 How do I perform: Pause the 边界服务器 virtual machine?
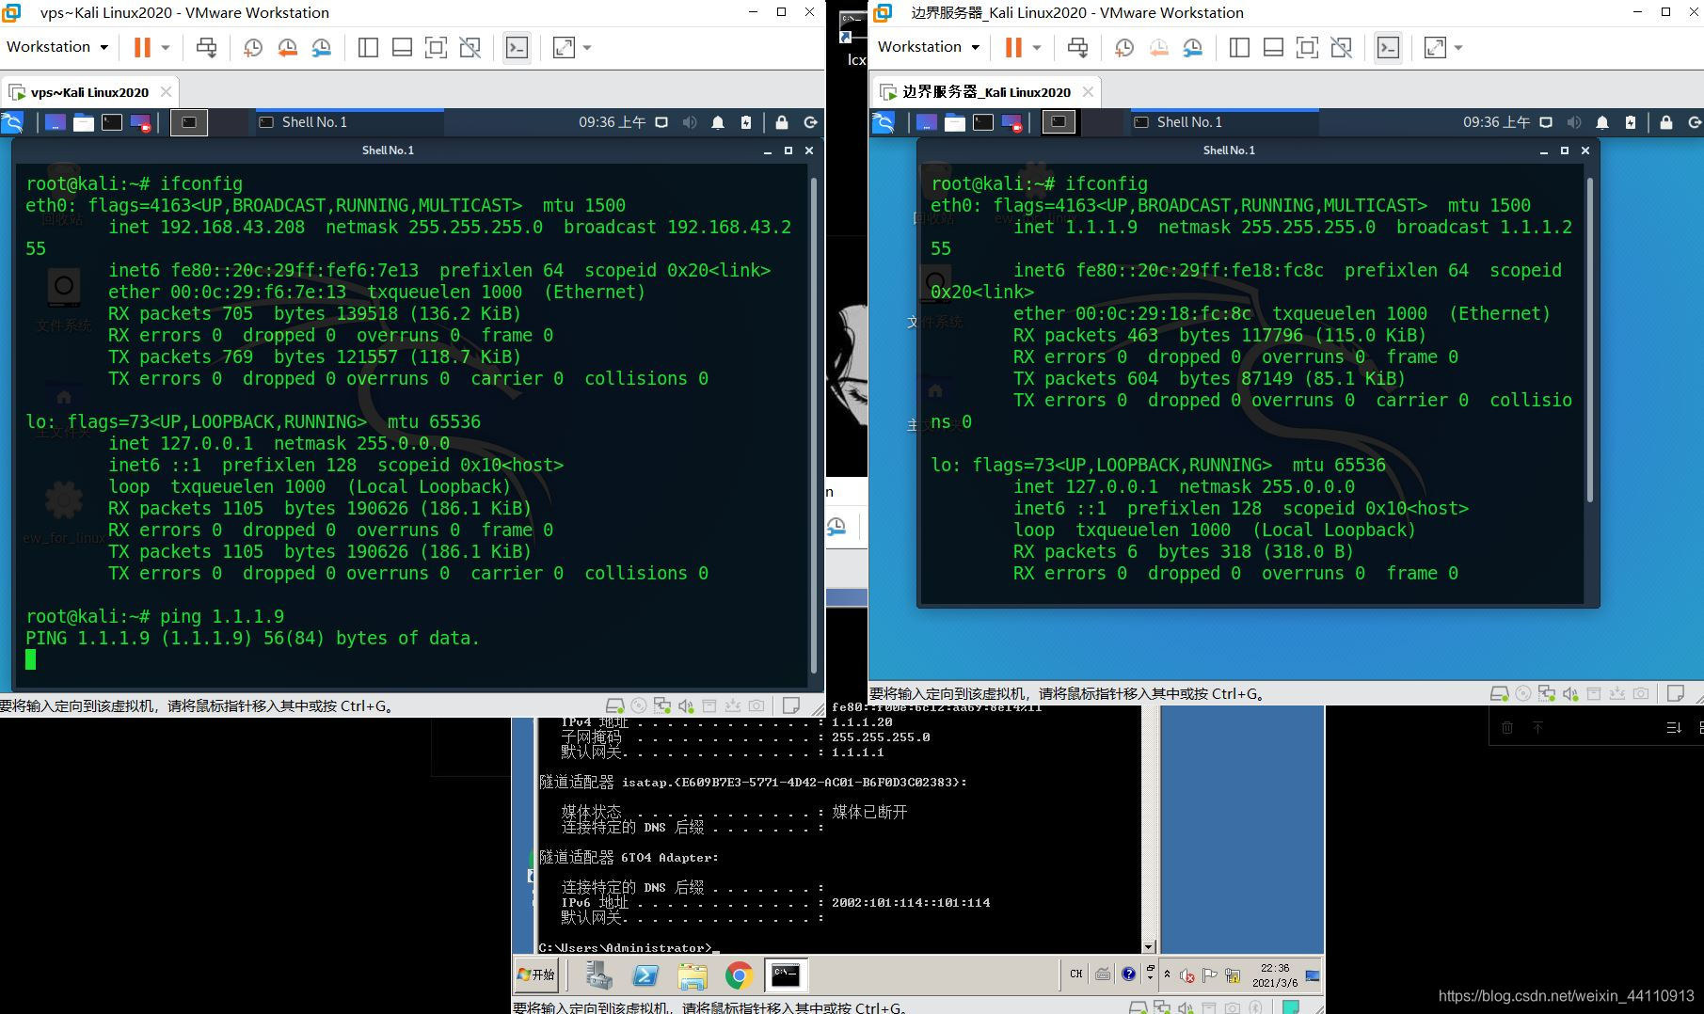tap(1013, 47)
